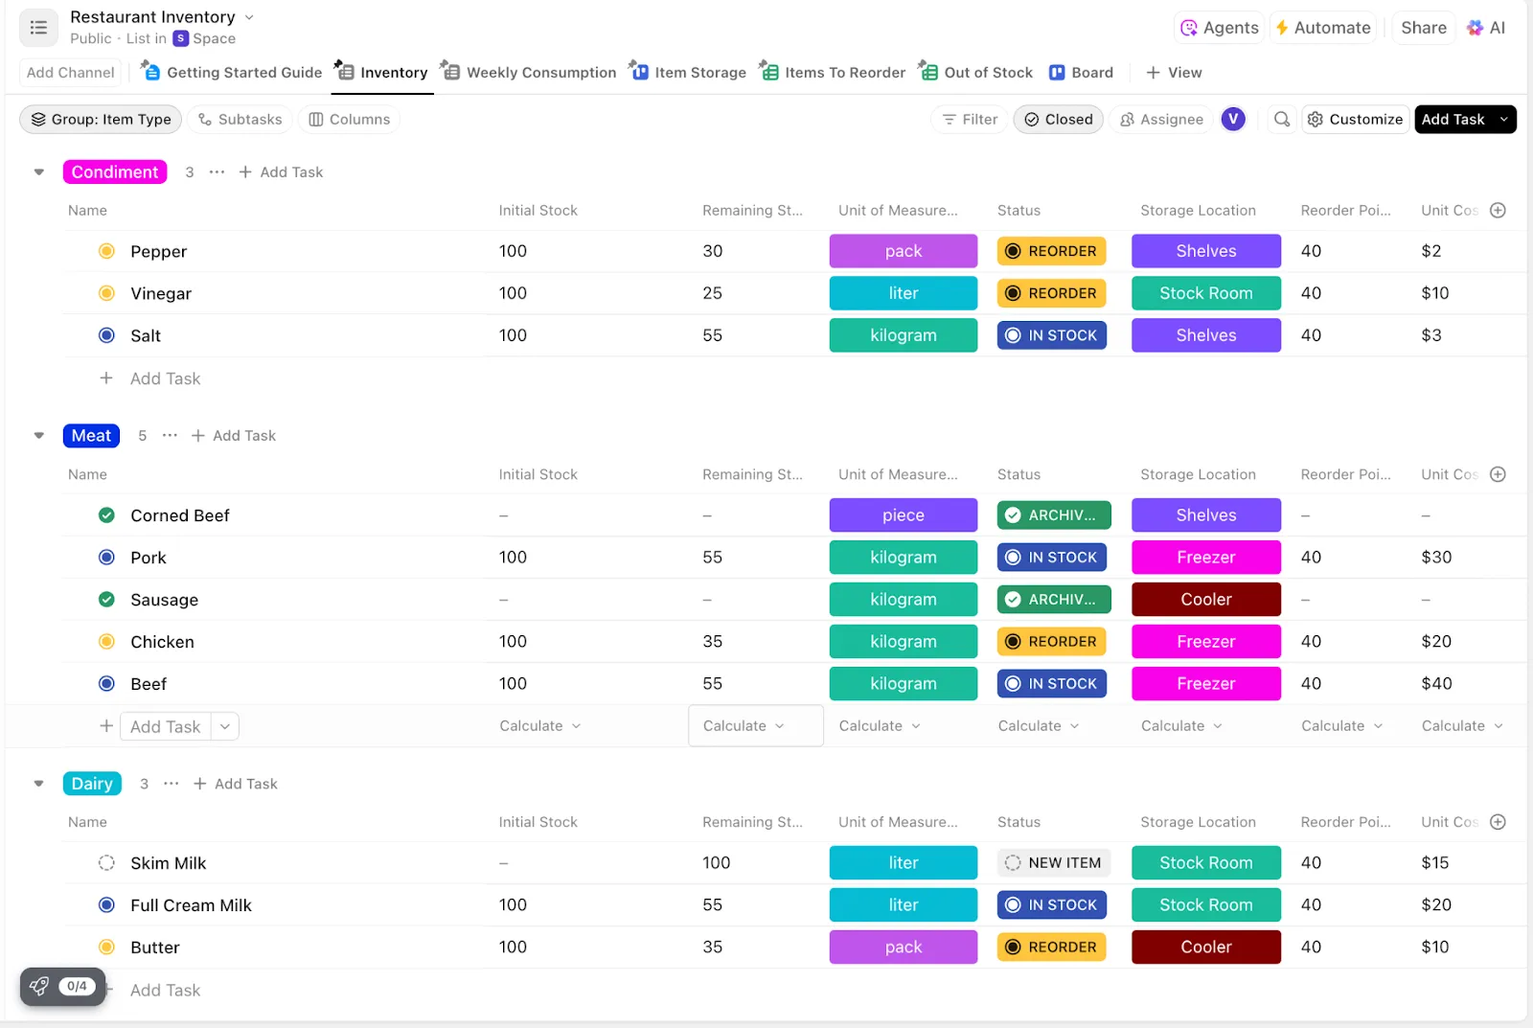Click the search magnifier icon
The image size is (1533, 1028).
click(1281, 119)
